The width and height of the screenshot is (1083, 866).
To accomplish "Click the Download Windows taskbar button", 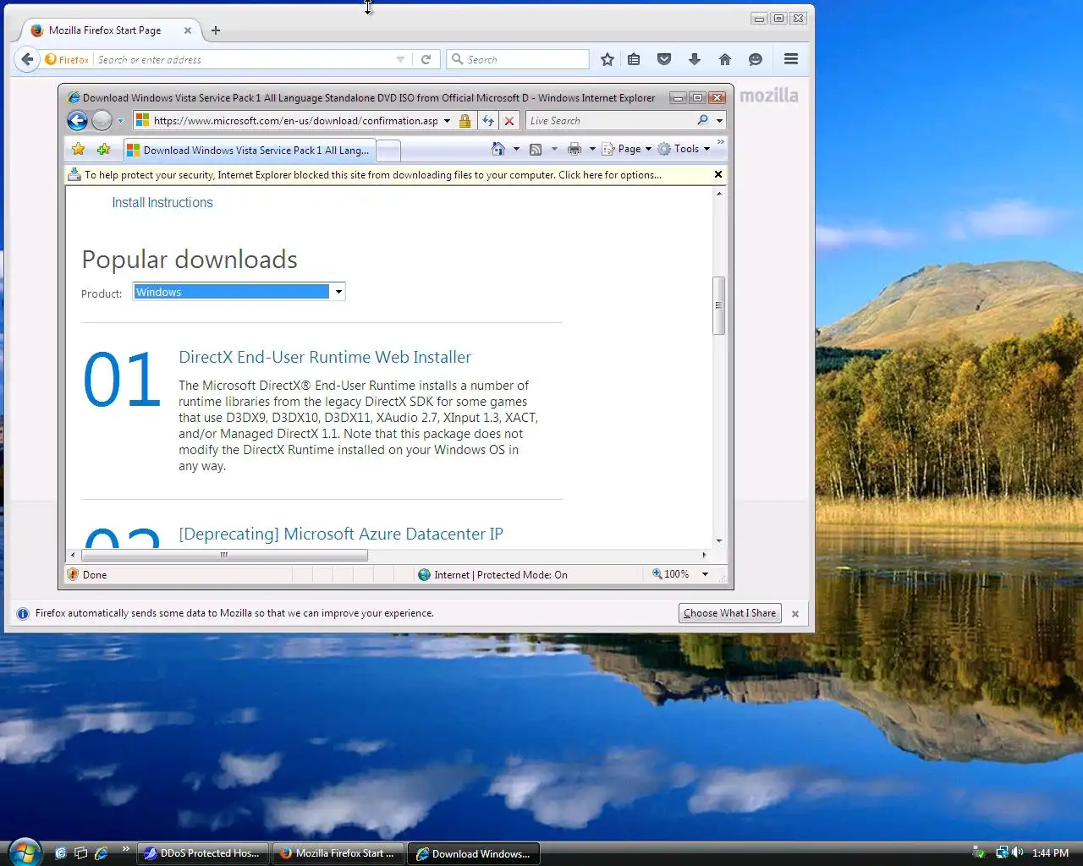I will coord(474,853).
